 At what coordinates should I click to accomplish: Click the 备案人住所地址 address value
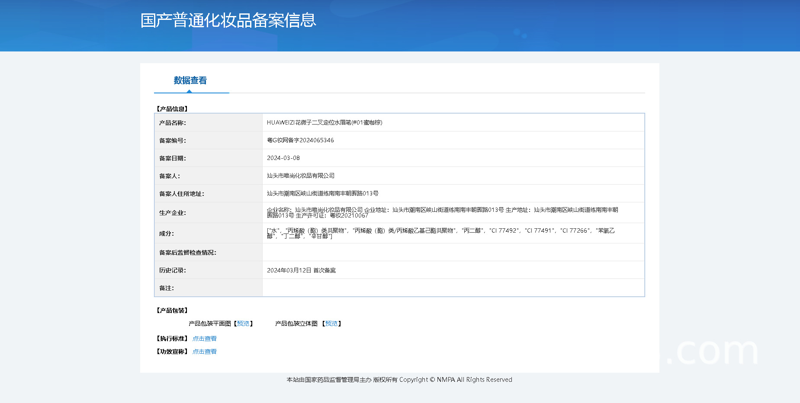tap(323, 193)
